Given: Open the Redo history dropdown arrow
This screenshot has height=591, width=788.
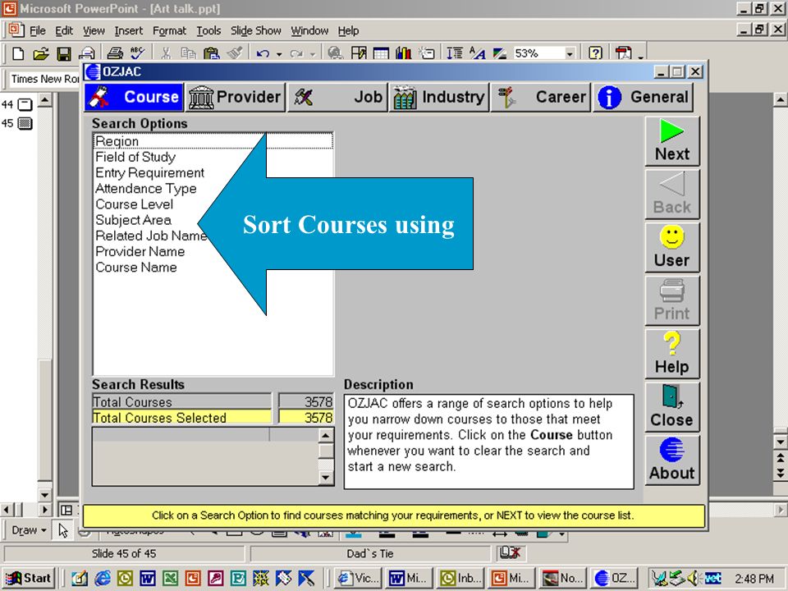Looking at the screenshot, I should click(x=313, y=54).
